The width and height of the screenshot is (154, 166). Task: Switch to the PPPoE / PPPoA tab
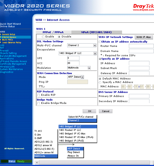click(53, 32)
